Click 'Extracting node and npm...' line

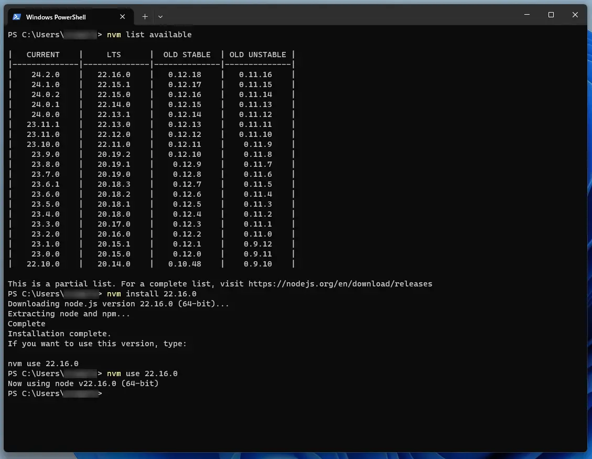point(69,314)
